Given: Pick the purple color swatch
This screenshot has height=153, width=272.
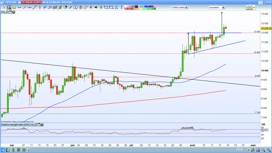Looking at the screenshot, I should coord(152,6).
